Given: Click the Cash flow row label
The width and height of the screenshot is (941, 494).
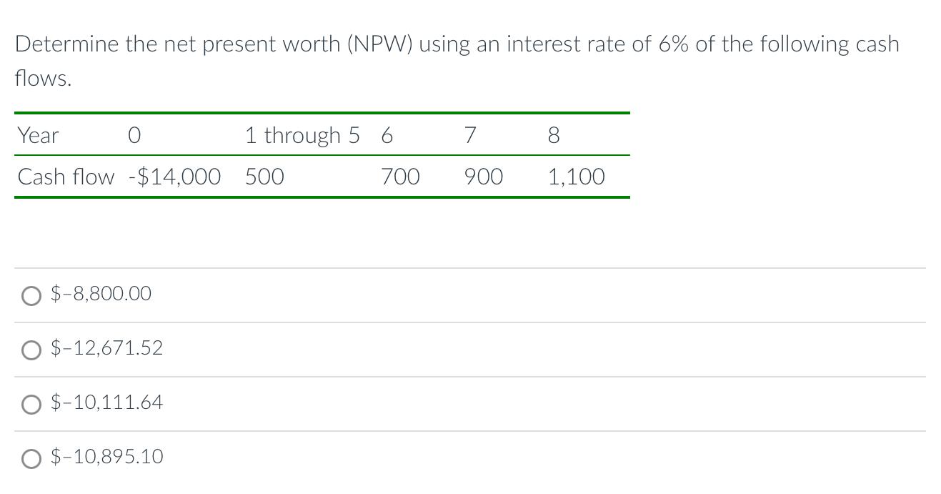Looking at the screenshot, I should pyautogui.click(x=66, y=177).
